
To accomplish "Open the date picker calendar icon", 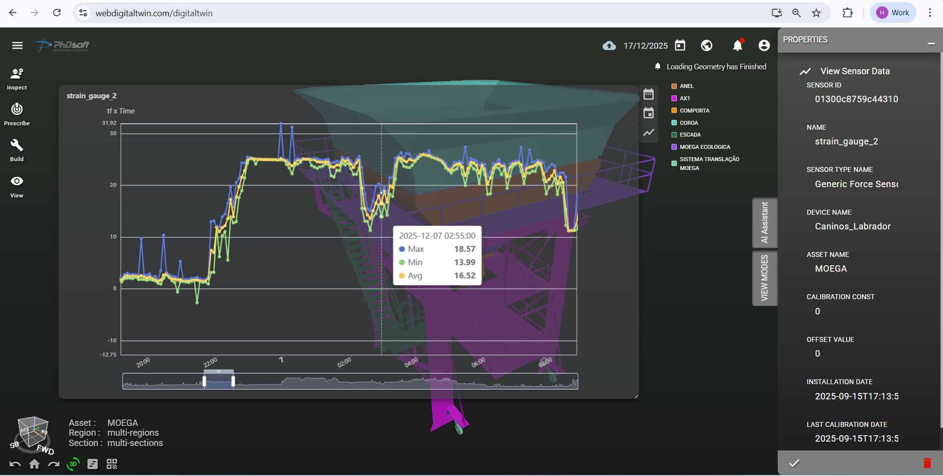I will pos(680,46).
